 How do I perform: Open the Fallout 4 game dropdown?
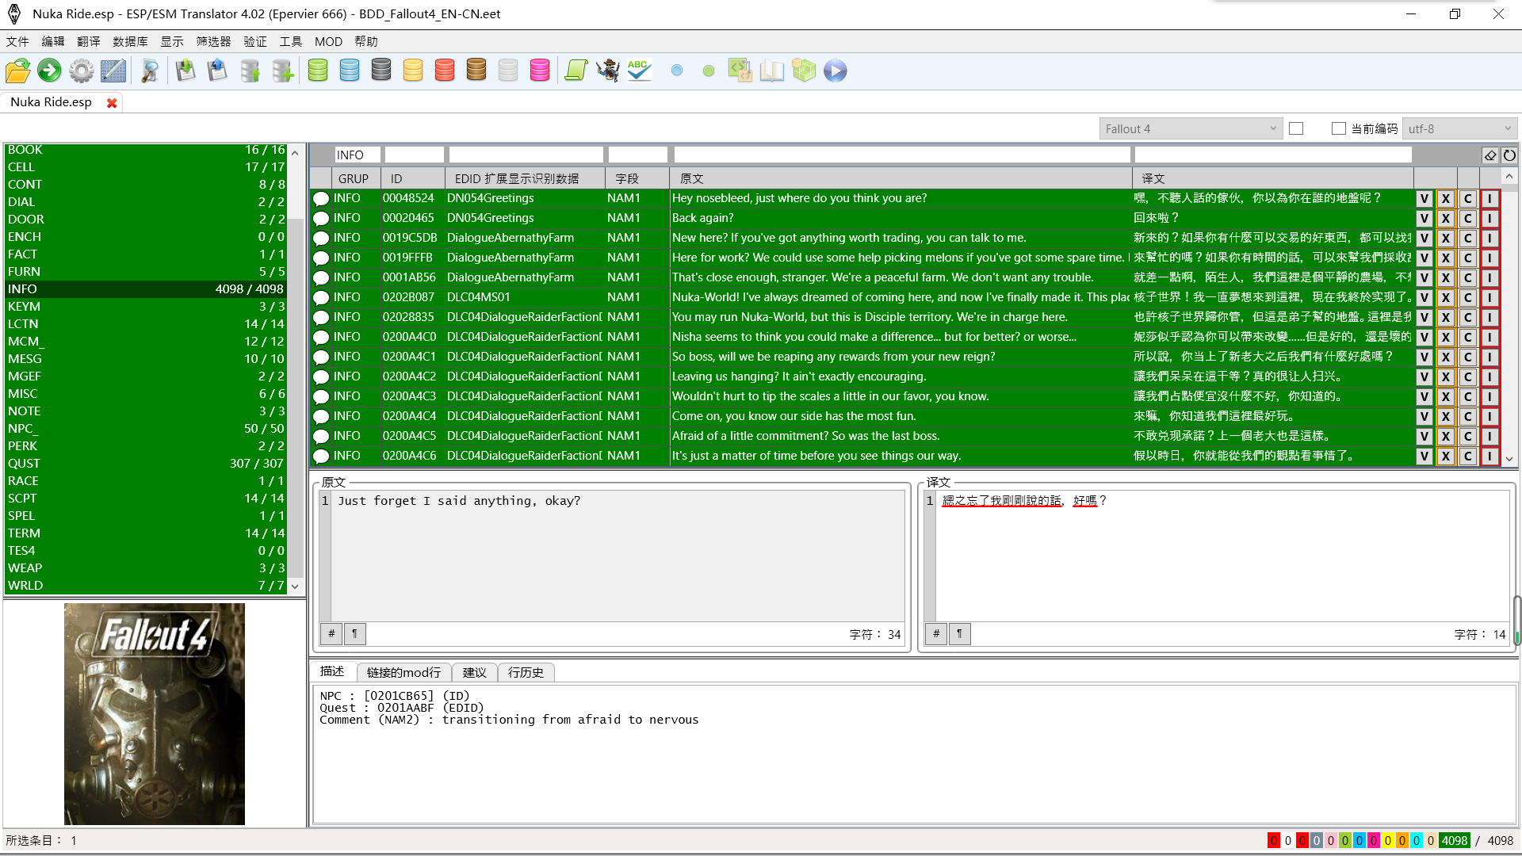point(1191,128)
